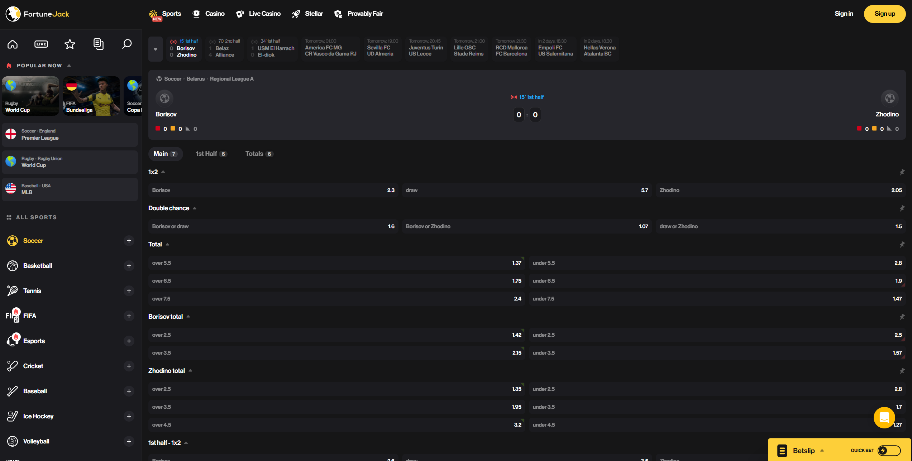
Task: Open Rugby World Cup thumbnail card
Action: pyautogui.click(x=30, y=96)
